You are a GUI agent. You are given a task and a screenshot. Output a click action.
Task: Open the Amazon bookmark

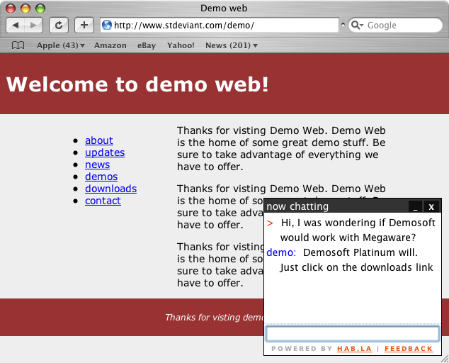(110, 45)
